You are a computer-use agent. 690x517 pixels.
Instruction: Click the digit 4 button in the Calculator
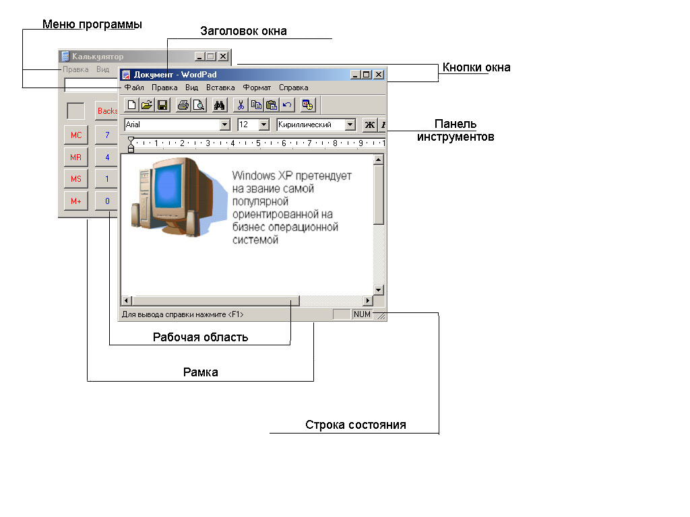pyautogui.click(x=107, y=157)
